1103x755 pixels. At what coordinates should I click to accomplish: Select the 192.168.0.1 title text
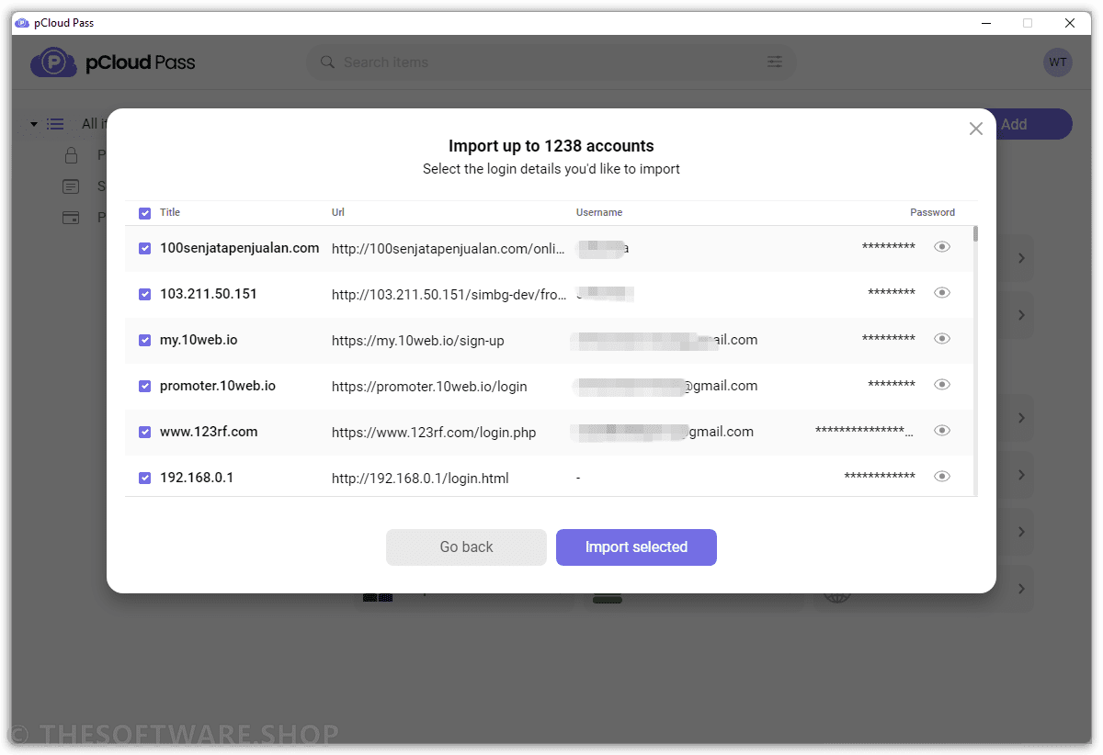[x=197, y=478]
